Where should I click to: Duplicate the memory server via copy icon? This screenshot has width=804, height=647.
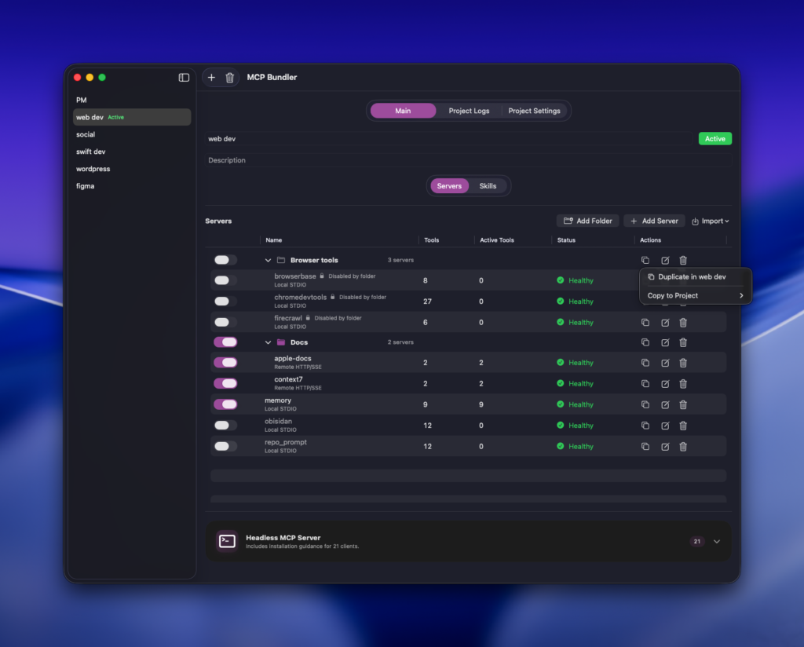pos(645,404)
